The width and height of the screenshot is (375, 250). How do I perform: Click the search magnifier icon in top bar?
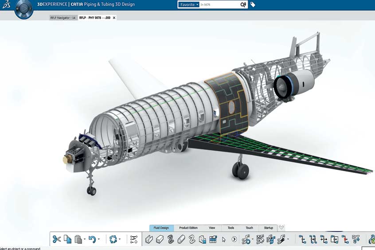(x=243, y=5)
